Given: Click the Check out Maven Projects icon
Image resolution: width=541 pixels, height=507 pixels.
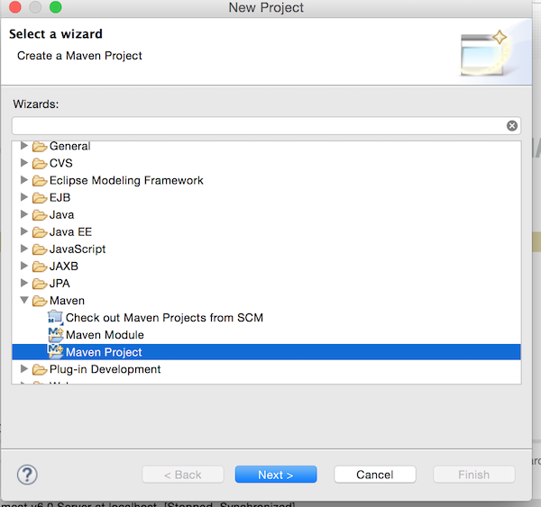Looking at the screenshot, I should [56, 317].
